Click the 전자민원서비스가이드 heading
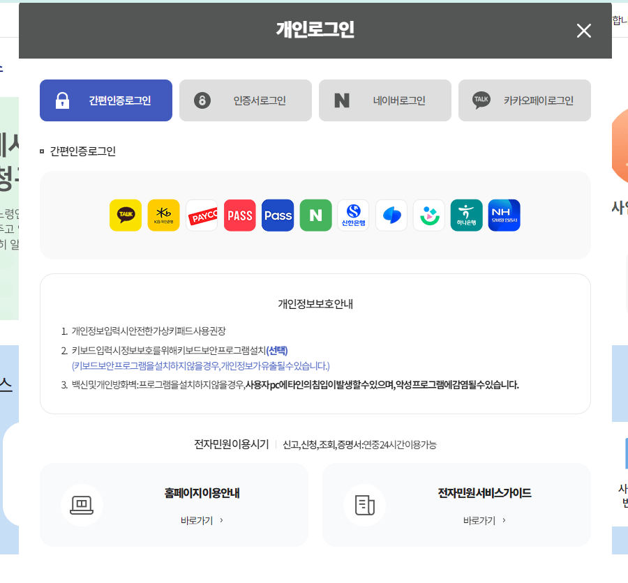628x583 pixels. coord(485,493)
